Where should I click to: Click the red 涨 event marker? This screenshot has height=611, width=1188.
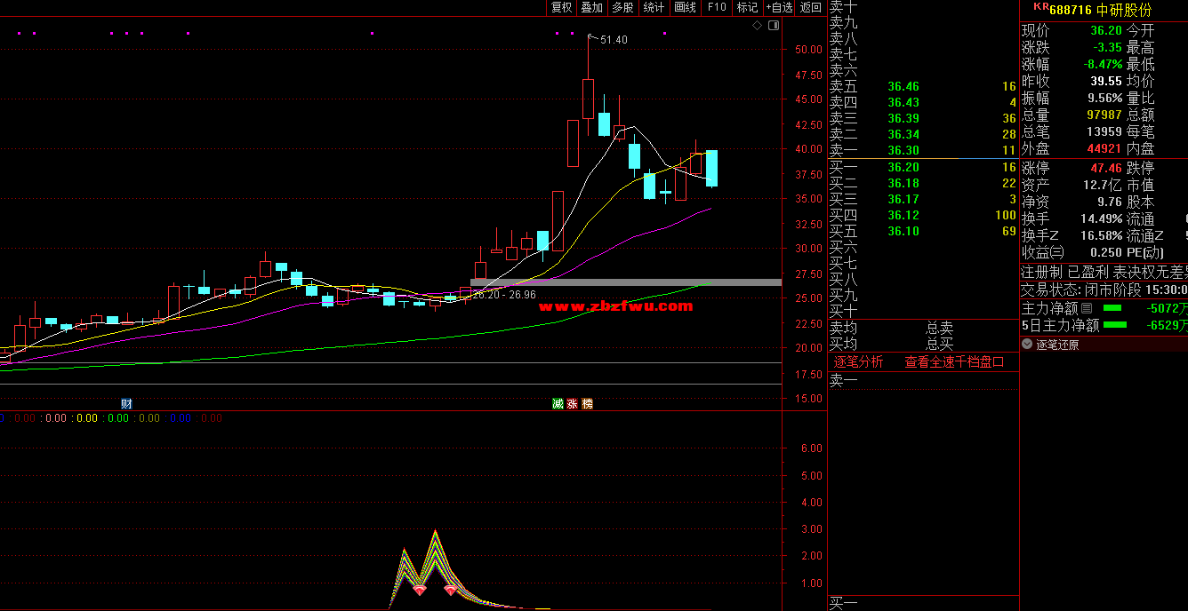pyautogui.click(x=573, y=403)
